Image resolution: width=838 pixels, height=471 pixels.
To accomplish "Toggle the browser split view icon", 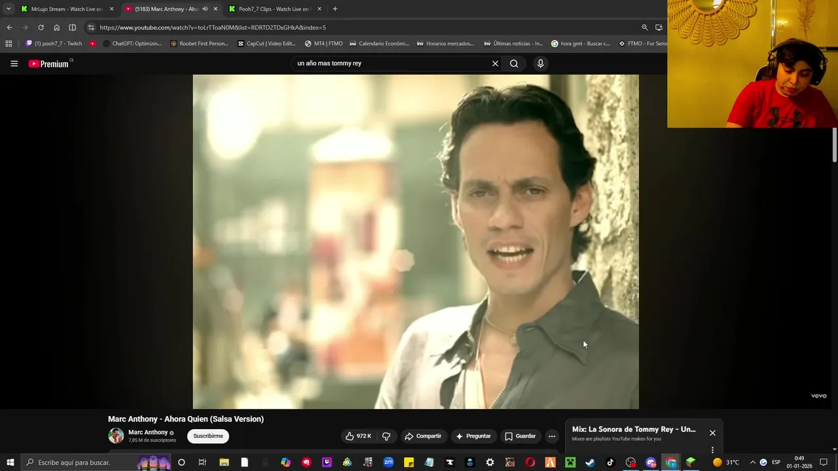I will click(x=72, y=27).
